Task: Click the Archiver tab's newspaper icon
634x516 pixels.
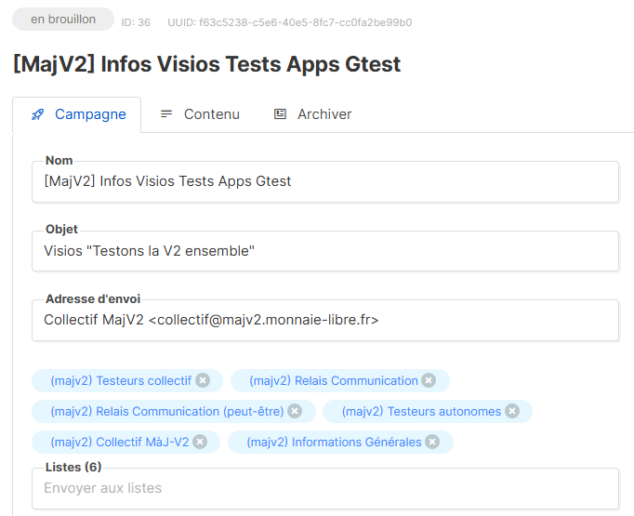Action: [x=280, y=114]
